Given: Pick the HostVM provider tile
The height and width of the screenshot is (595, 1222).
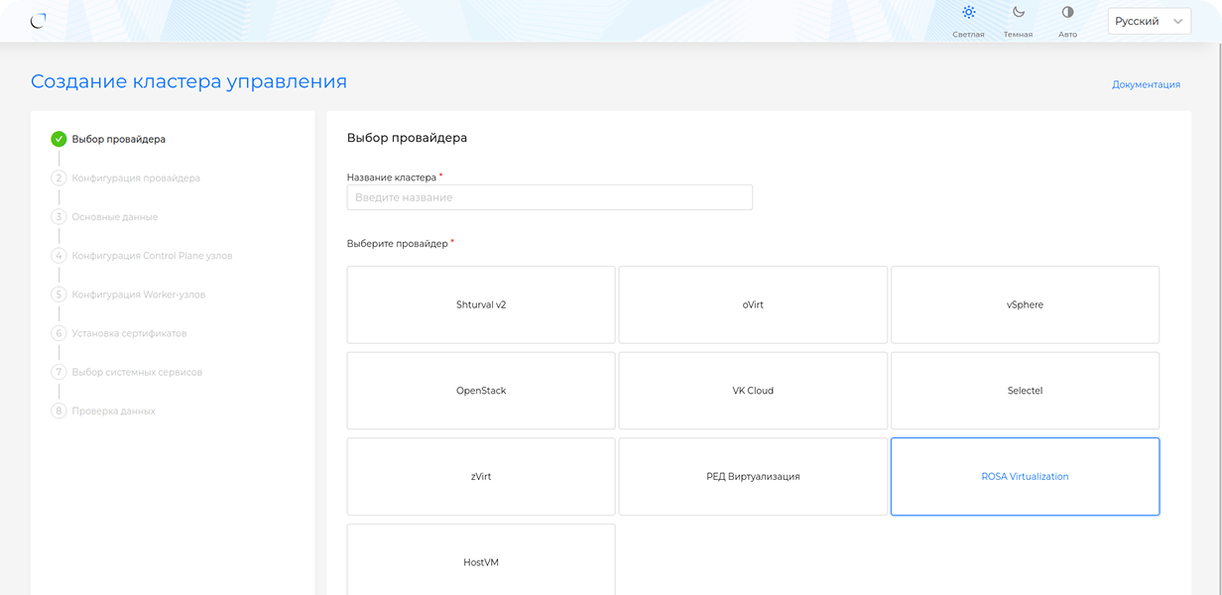Looking at the screenshot, I should pyautogui.click(x=481, y=561).
